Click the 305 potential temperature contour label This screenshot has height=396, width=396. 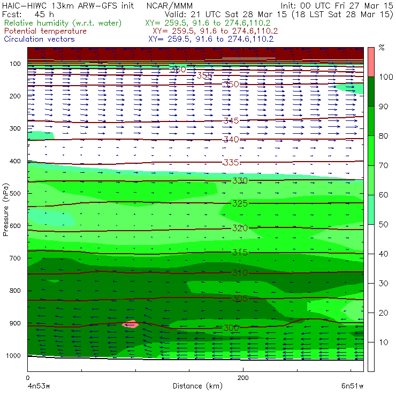(240, 299)
